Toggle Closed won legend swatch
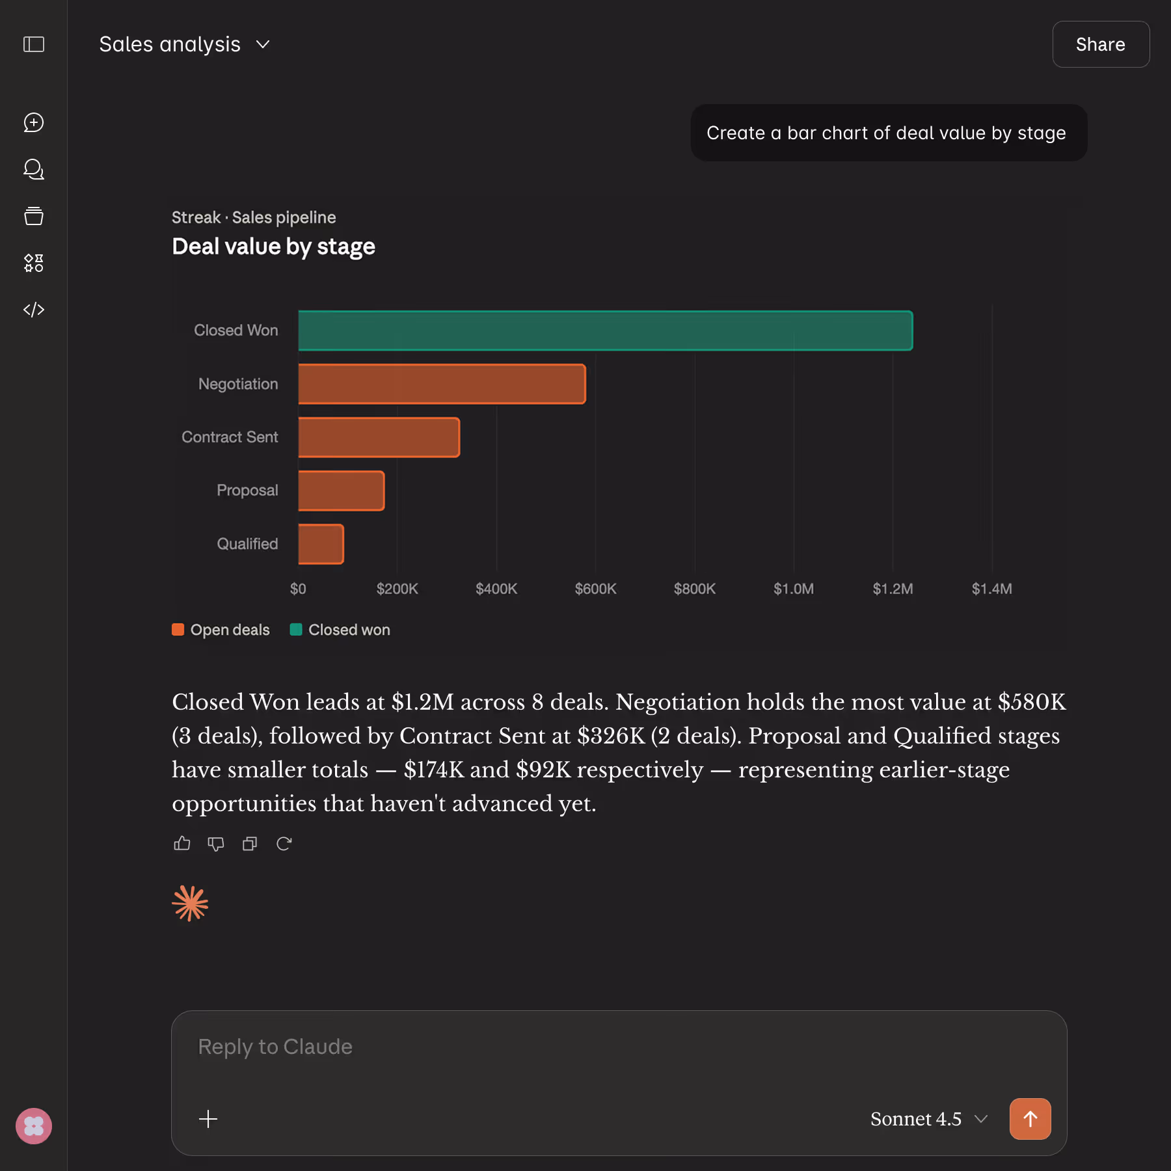Image resolution: width=1171 pixels, height=1171 pixels. [x=296, y=630]
